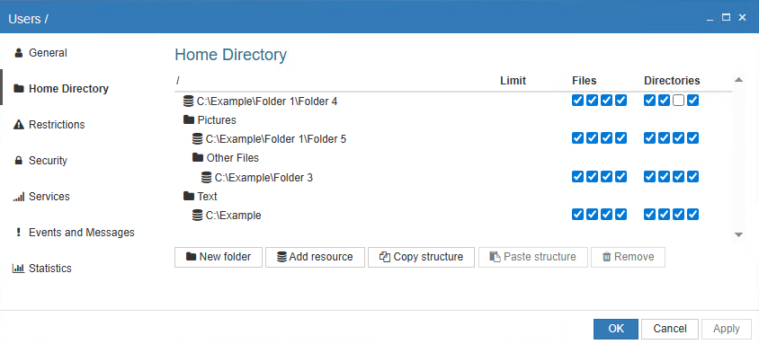
Task: Click the lock icon beside Security
Action: pyautogui.click(x=18, y=161)
